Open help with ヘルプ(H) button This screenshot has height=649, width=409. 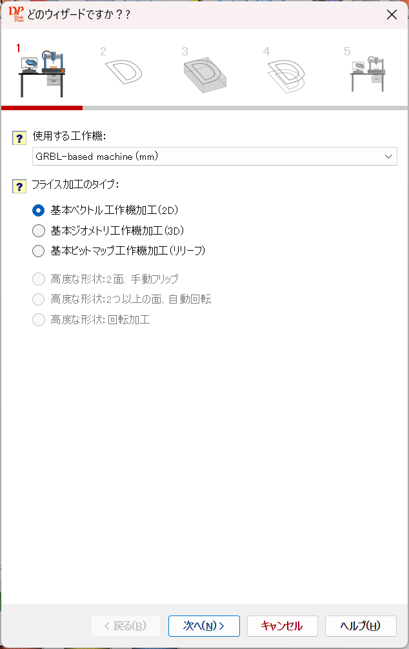tap(361, 626)
